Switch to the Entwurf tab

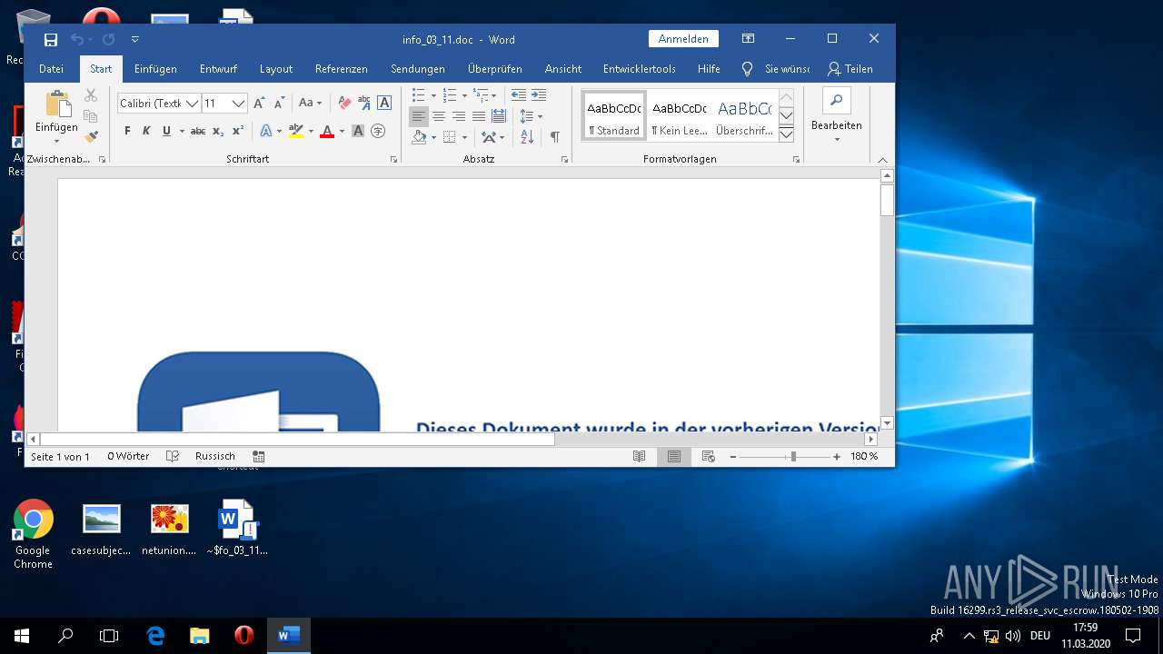(x=218, y=69)
